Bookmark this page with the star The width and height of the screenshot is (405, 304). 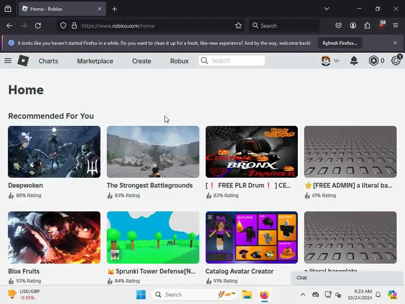[x=238, y=26]
